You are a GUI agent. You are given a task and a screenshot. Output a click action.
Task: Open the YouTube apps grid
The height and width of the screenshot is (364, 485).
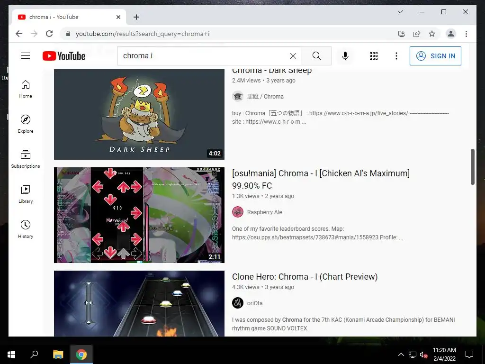coord(374,56)
